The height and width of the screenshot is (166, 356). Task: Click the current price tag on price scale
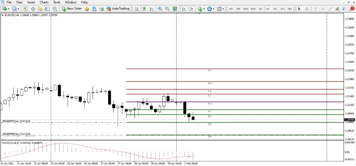(350, 120)
